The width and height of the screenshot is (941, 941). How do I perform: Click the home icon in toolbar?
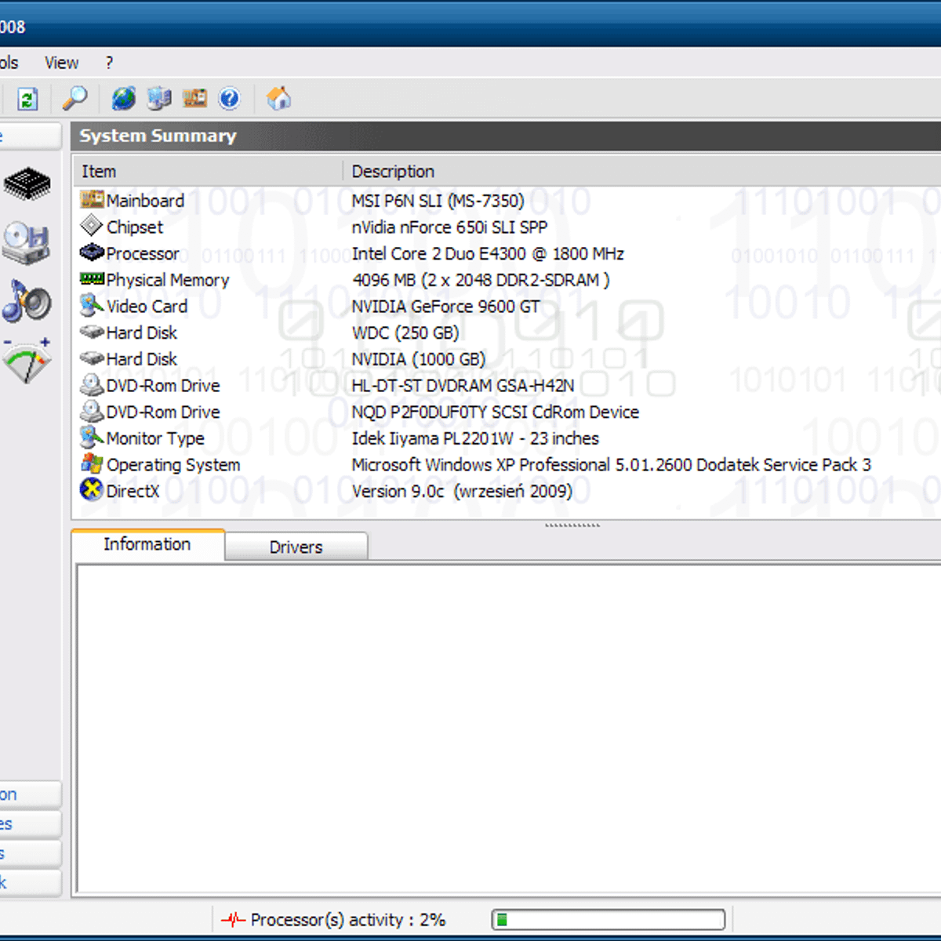click(278, 99)
